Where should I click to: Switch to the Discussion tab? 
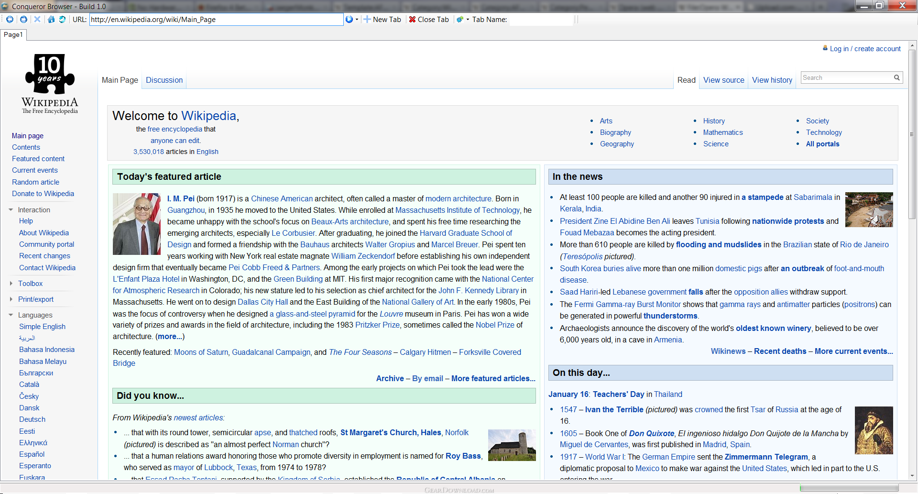(x=164, y=80)
